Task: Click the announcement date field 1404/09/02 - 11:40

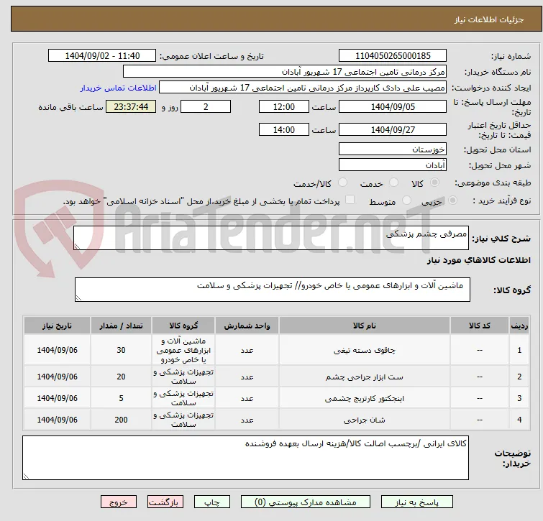Action: click(102, 56)
